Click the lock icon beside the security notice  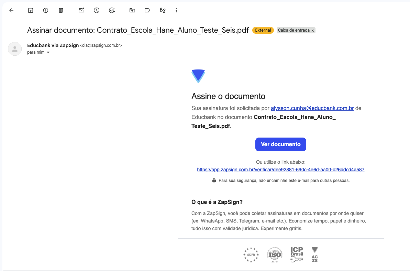[214, 180]
